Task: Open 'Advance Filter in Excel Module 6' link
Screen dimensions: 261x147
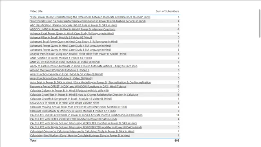Action: [x=61, y=38]
